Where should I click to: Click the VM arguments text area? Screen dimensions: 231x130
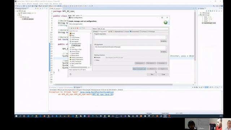tap(131, 48)
